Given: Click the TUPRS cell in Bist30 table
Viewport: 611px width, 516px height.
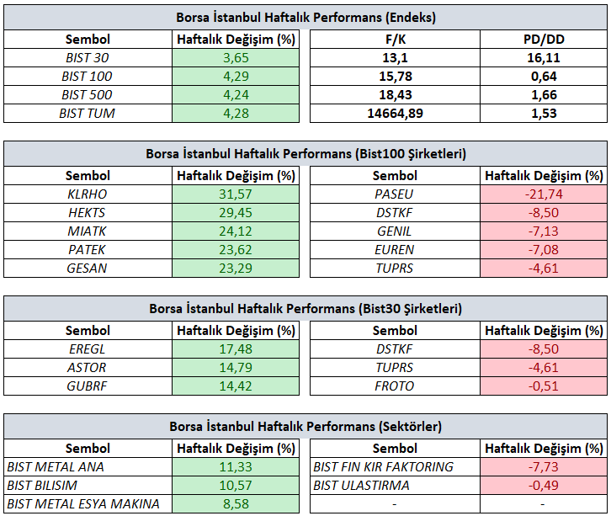Looking at the screenshot, I should coord(395,368).
